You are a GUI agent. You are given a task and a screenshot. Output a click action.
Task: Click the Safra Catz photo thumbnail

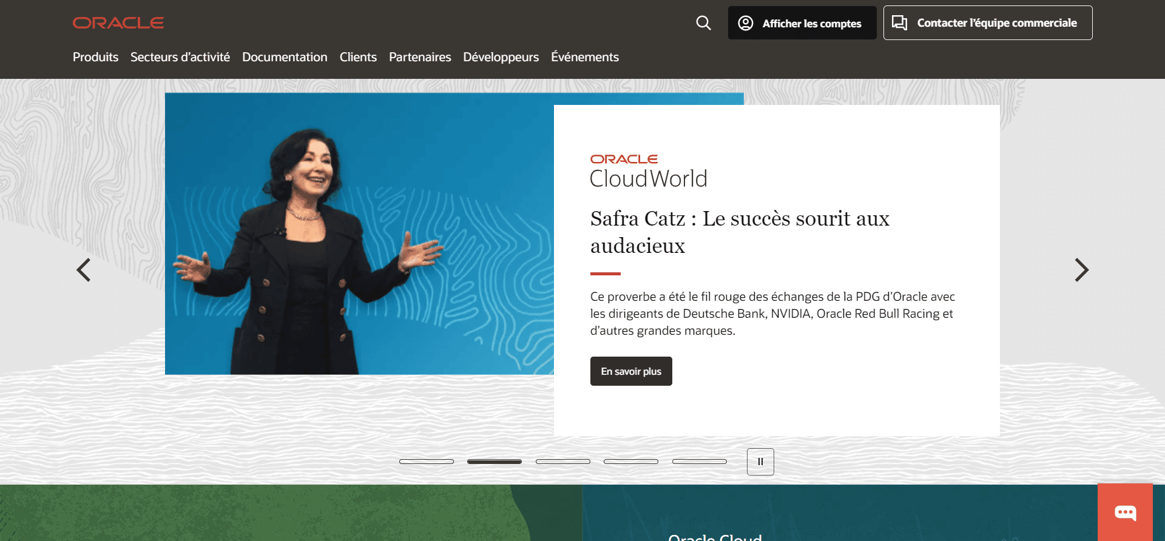click(x=359, y=234)
